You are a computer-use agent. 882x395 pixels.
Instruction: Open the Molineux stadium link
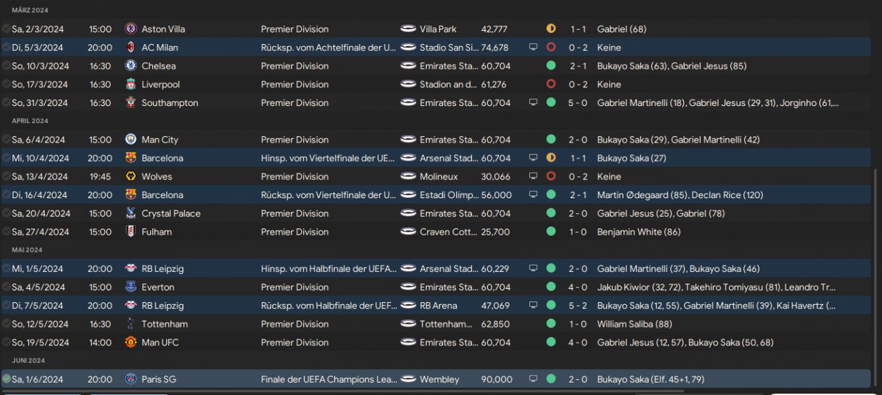tap(439, 177)
